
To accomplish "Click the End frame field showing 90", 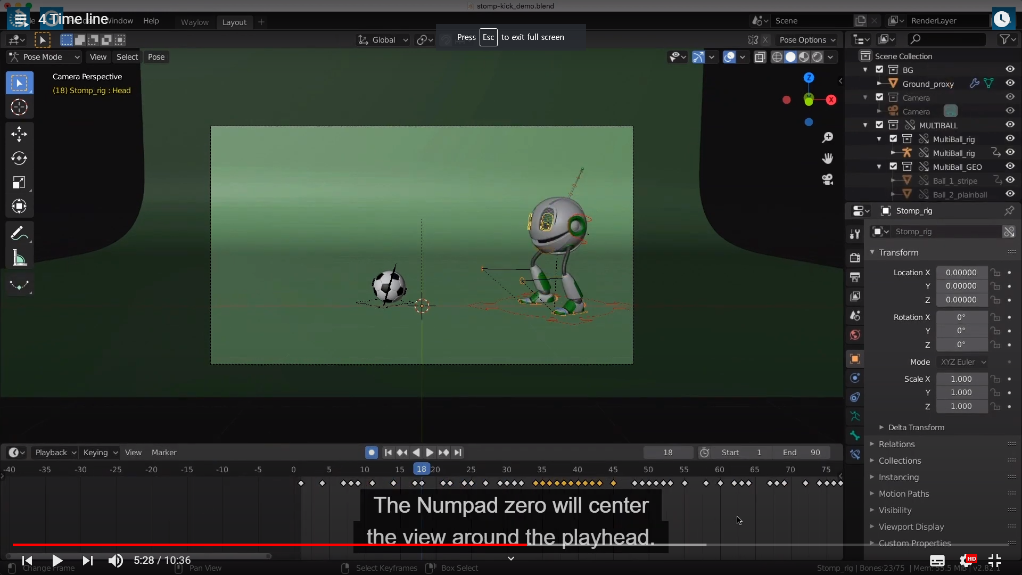I will click(802, 453).
